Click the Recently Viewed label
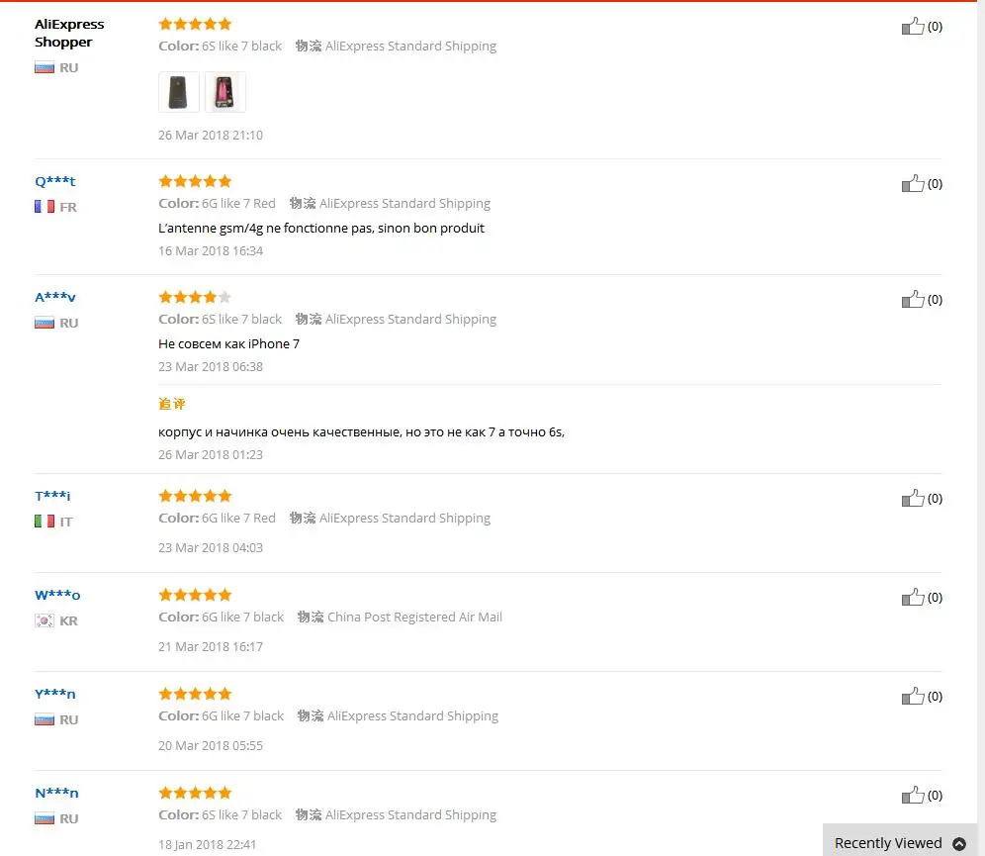The height and width of the screenshot is (856, 985). pyautogui.click(x=888, y=843)
